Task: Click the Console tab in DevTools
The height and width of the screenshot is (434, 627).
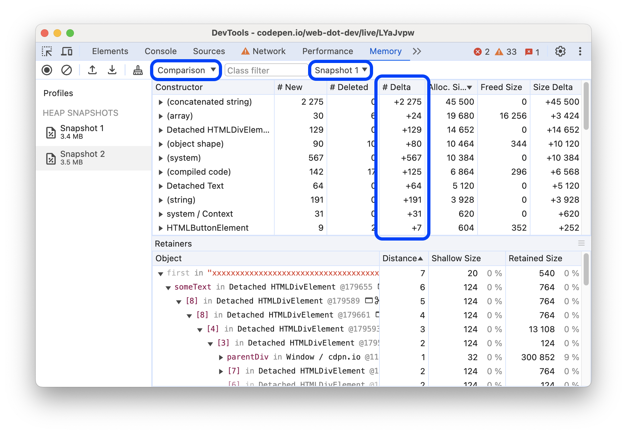Action: coord(161,51)
